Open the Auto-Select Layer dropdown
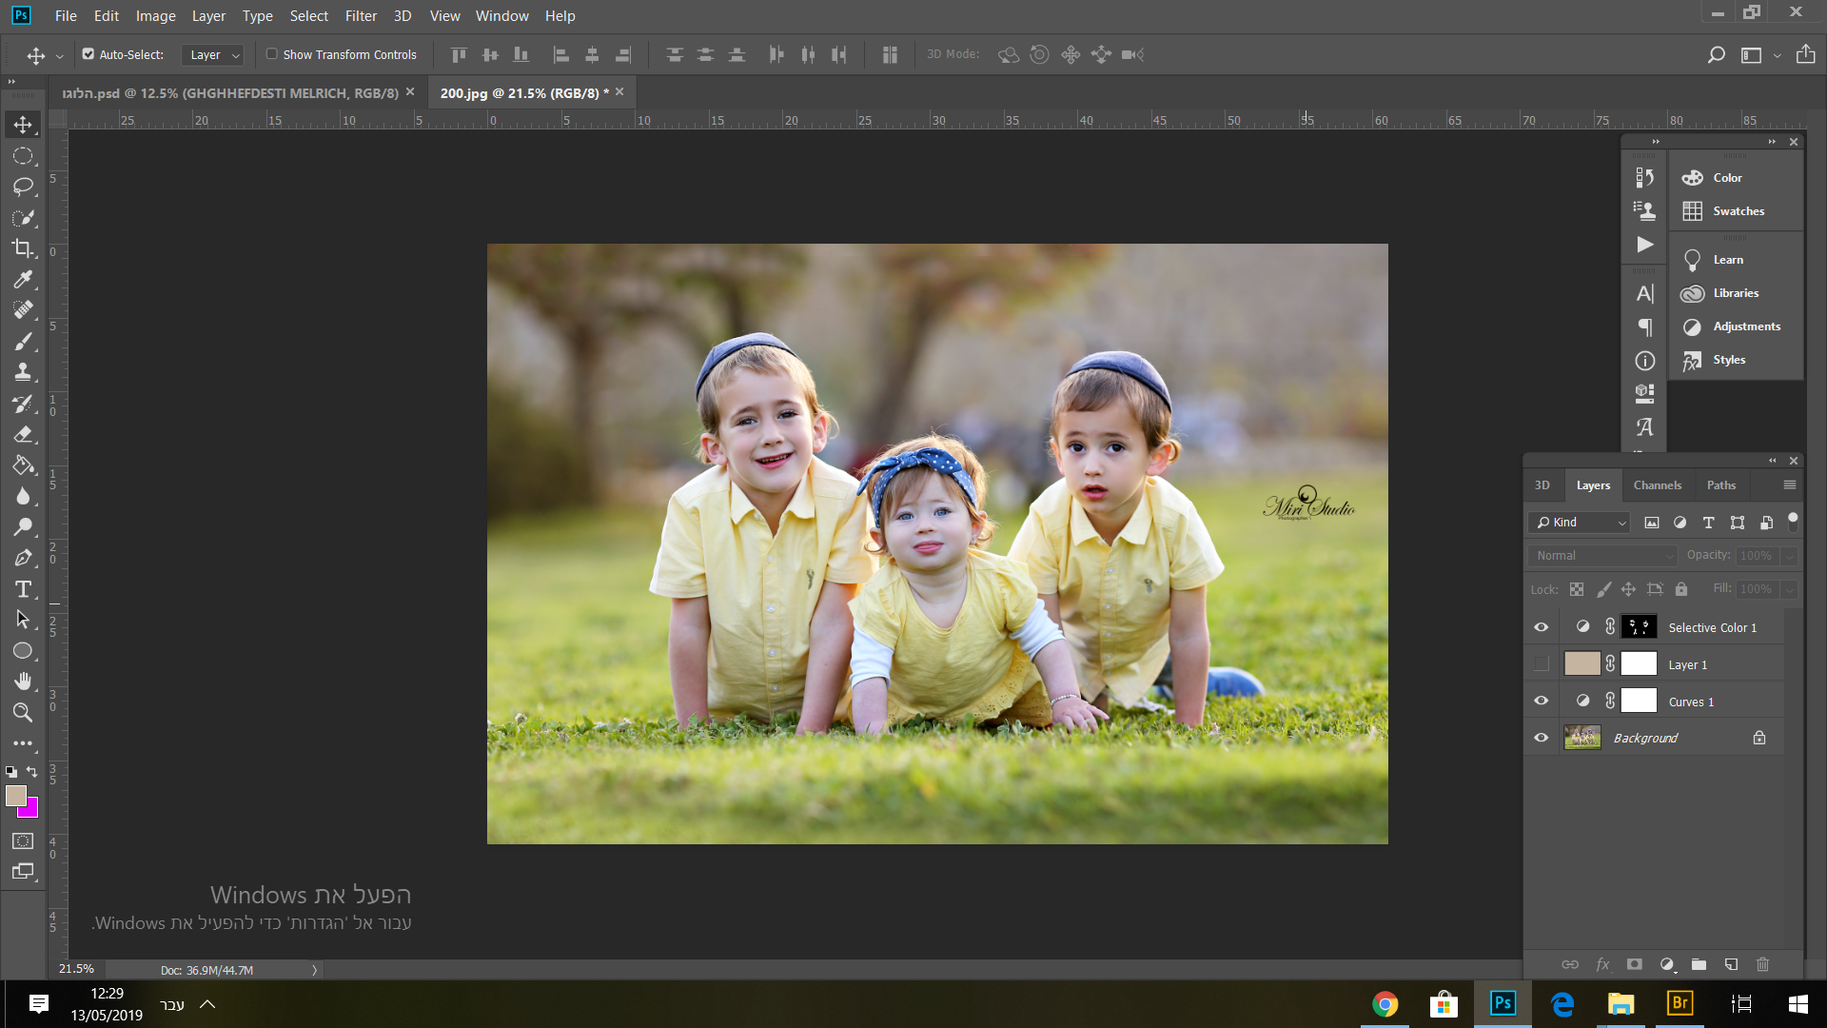This screenshot has height=1028, width=1827. (213, 55)
